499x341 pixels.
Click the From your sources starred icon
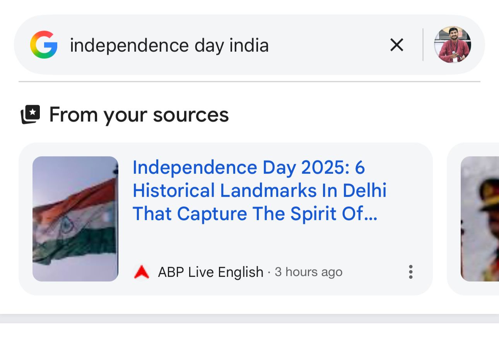tap(31, 114)
